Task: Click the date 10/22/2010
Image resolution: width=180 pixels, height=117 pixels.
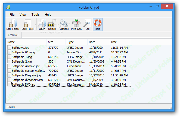Action: click(97, 75)
